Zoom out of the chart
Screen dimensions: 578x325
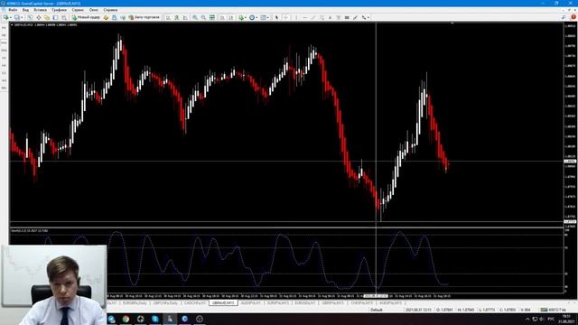pyautogui.click(x=203, y=17)
